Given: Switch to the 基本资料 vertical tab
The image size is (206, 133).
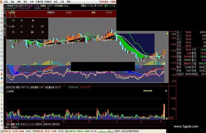Looking at the screenshot, I should [x=5, y=31].
